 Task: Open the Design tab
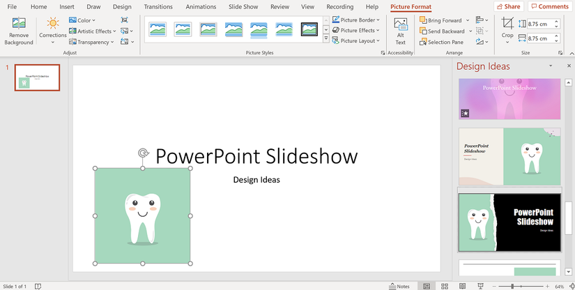click(x=122, y=6)
